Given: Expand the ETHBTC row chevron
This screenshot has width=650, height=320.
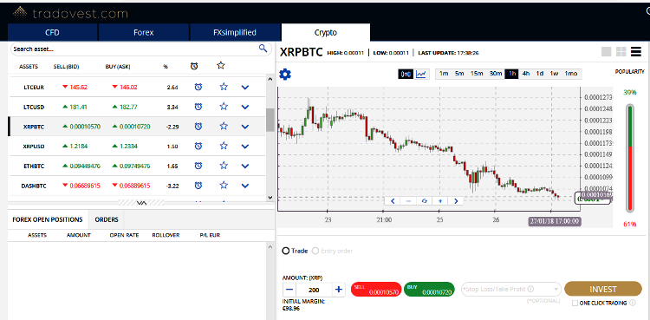Looking at the screenshot, I should pyautogui.click(x=245, y=166).
